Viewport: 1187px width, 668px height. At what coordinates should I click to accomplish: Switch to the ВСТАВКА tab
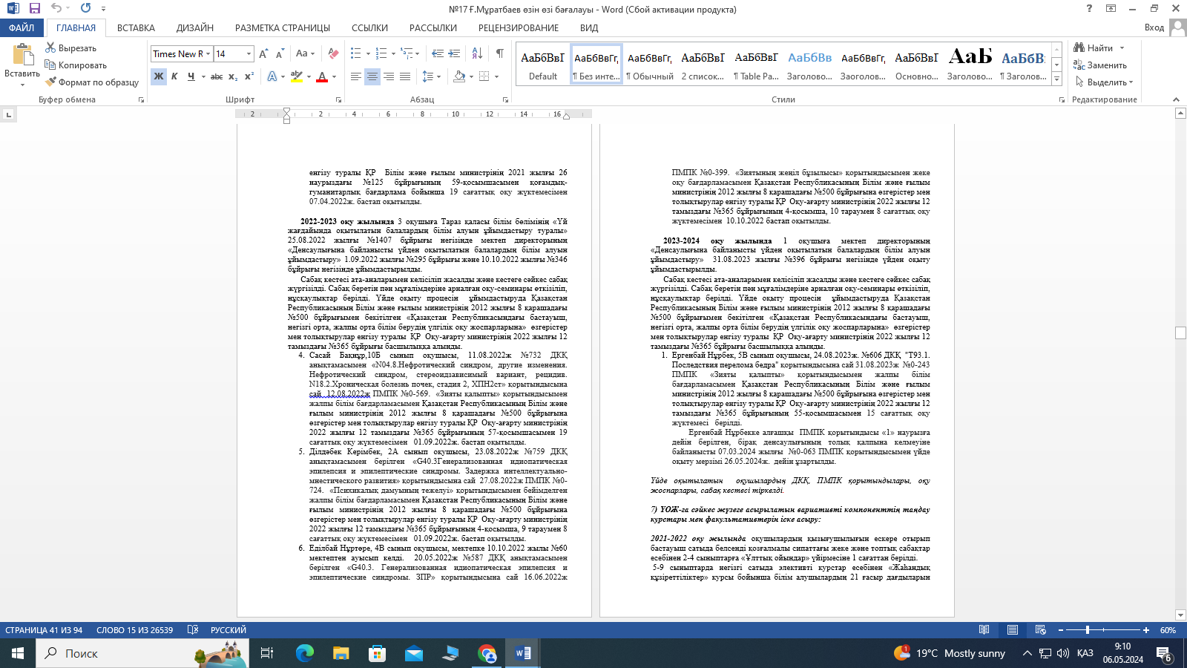[136, 27]
